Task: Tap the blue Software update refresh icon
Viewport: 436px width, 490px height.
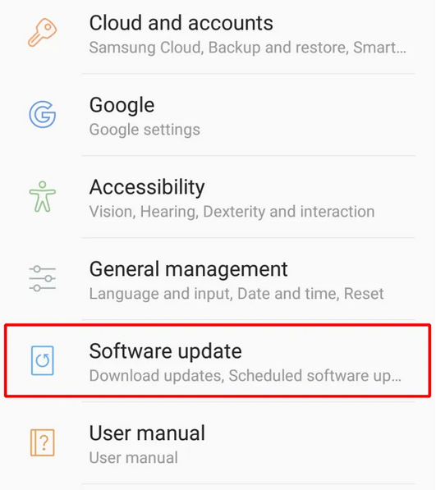Action: tap(43, 360)
